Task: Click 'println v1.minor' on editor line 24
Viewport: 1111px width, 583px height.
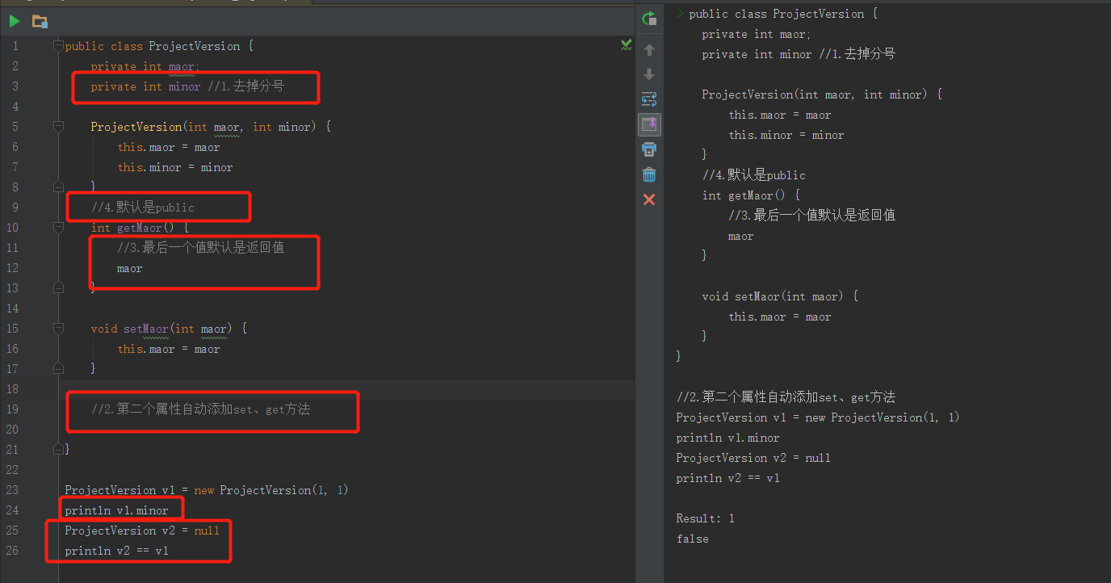Action: (x=117, y=510)
